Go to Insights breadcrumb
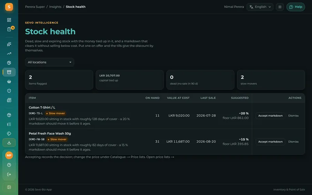Image resolution: width=312 pixels, height=195 pixels. pyautogui.click(x=55, y=7)
